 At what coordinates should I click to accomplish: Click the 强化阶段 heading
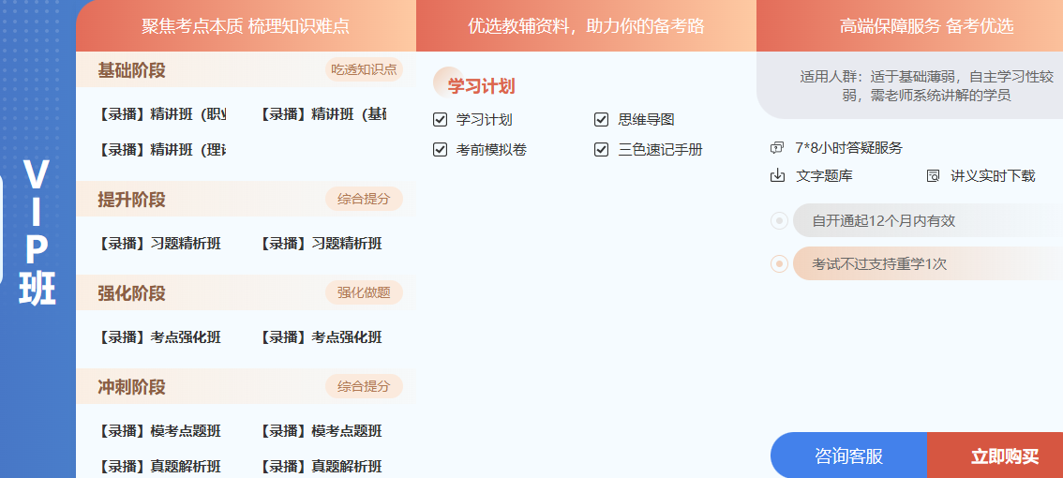(x=131, y=293)
